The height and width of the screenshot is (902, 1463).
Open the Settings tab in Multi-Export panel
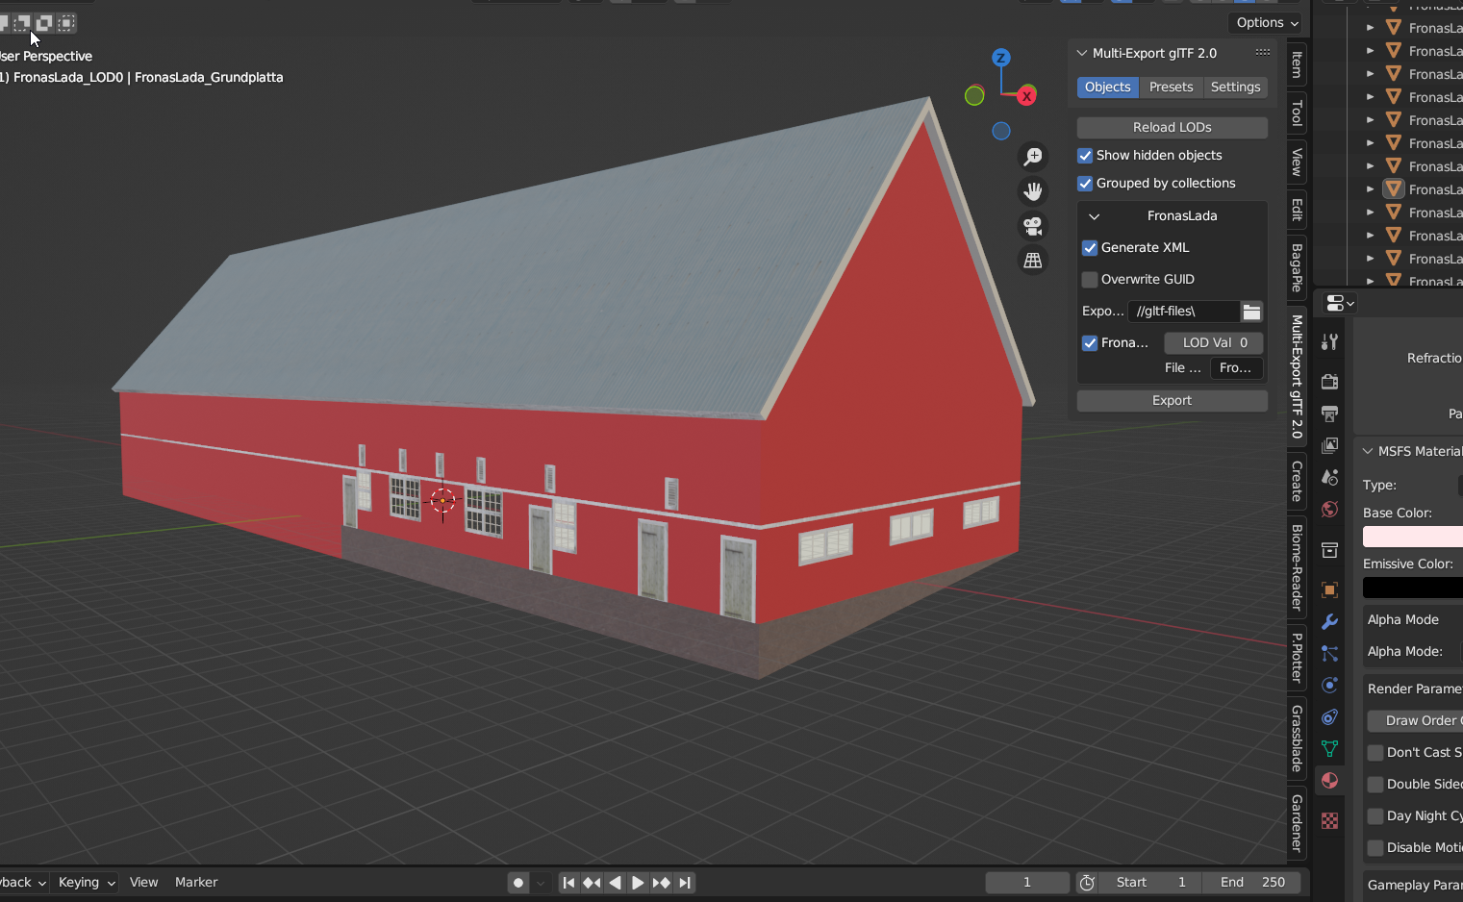tap(1235, 88)
